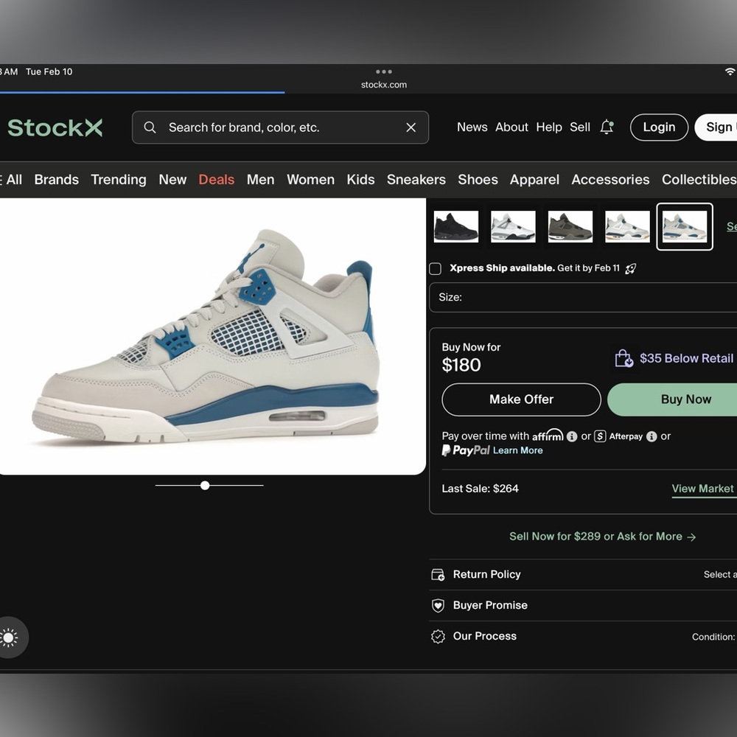Viewport: 737px width, 737px height.
Task: Open the Afterpay info icon
Action: click(x=652, y=436)
